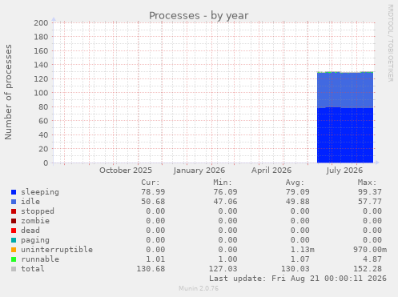Image resolution: width=398 pixels, height=297 pixels.
Task: Click the uninterruptible legend color swatch
Action: point(14,250)
